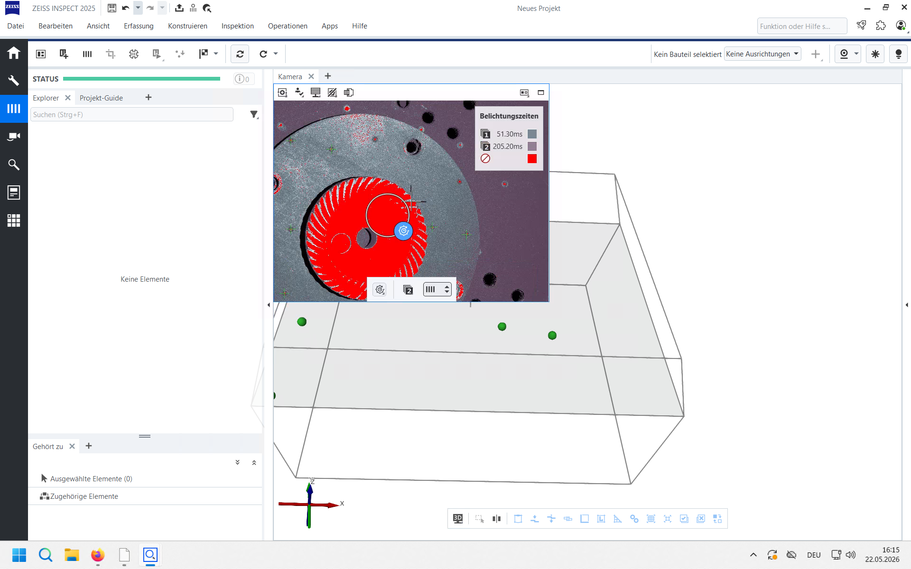Open the wrench setup workspace in sidebar
This screenshot has height=569, width=911.
(x=13, y=81)
